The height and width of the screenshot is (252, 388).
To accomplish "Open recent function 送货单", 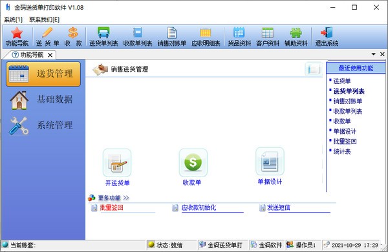I will pos(341,81).
